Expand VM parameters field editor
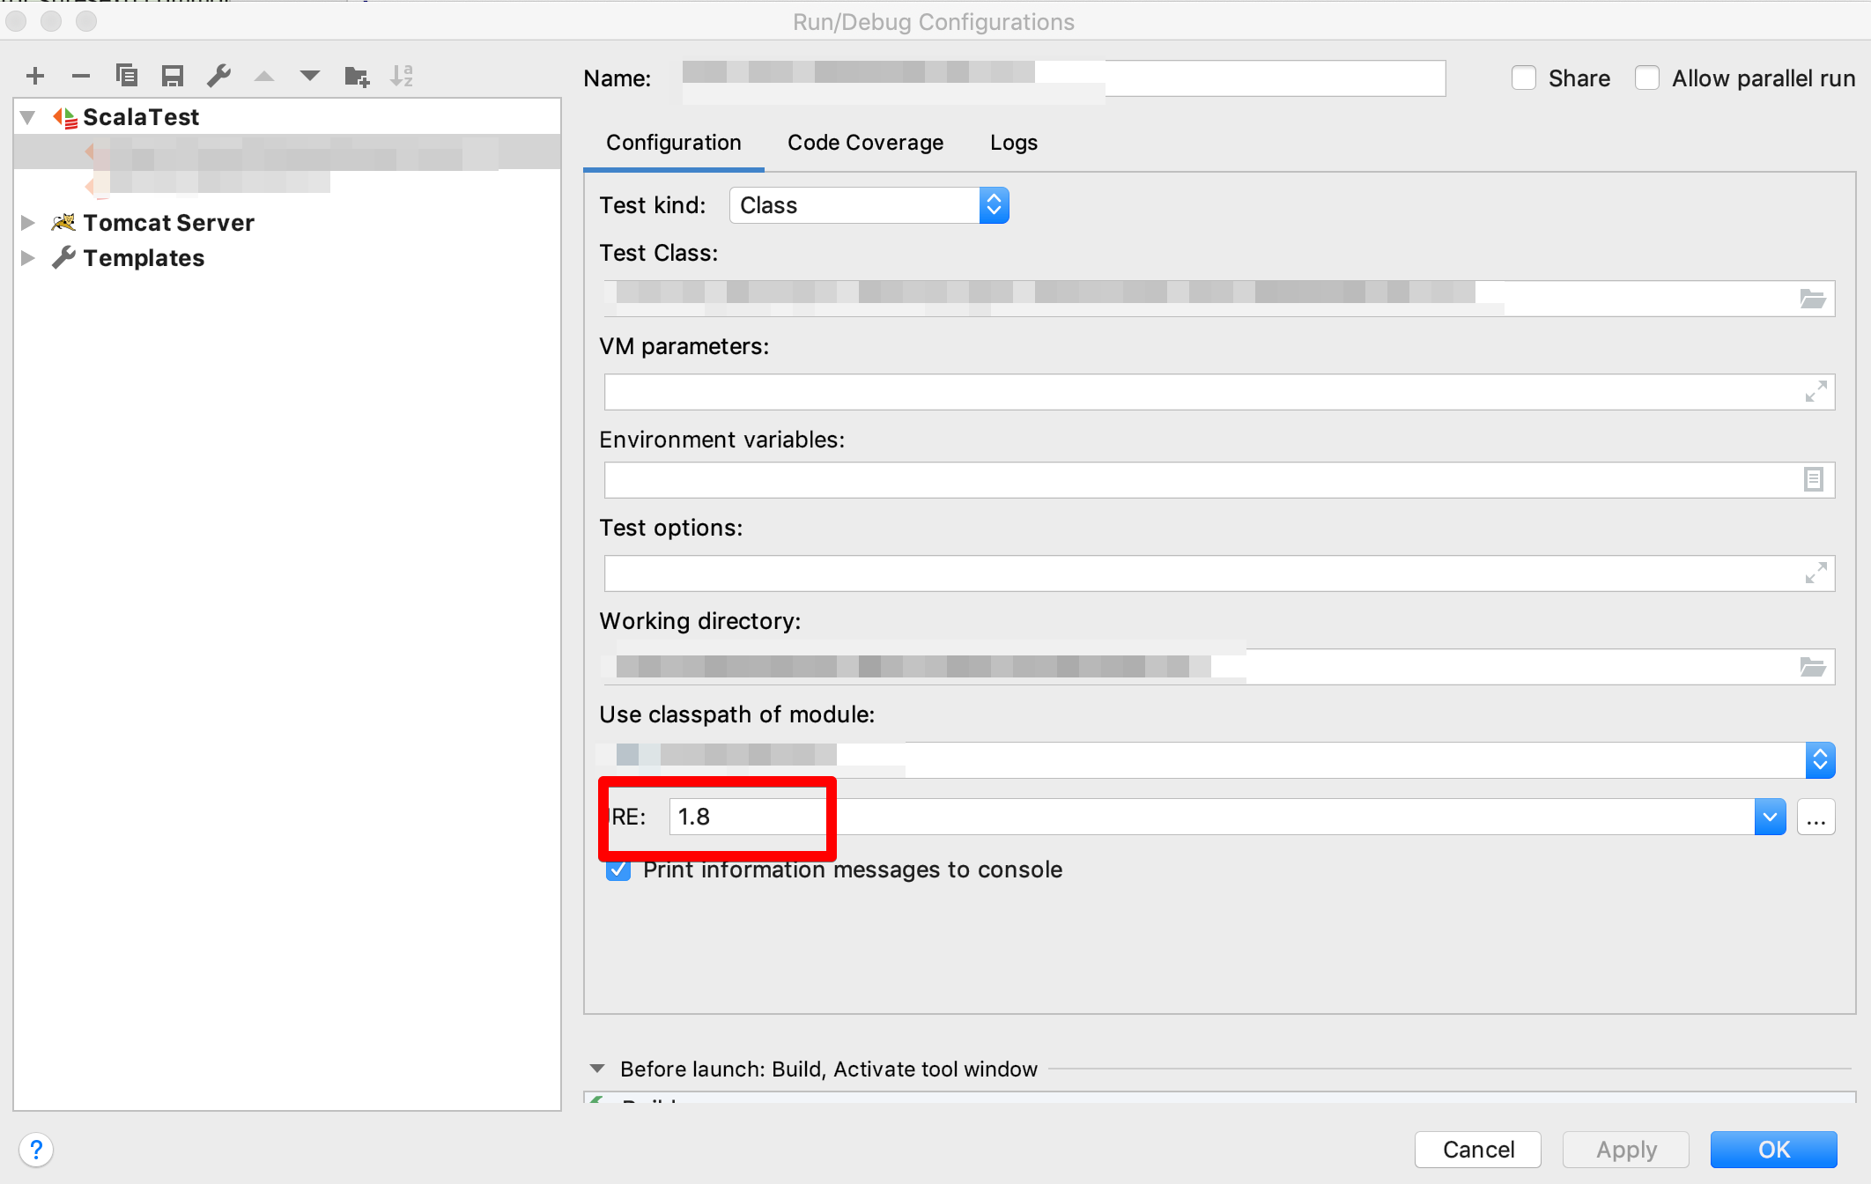This screenshot has width=1871, height=1184. tap(1815, 392)
